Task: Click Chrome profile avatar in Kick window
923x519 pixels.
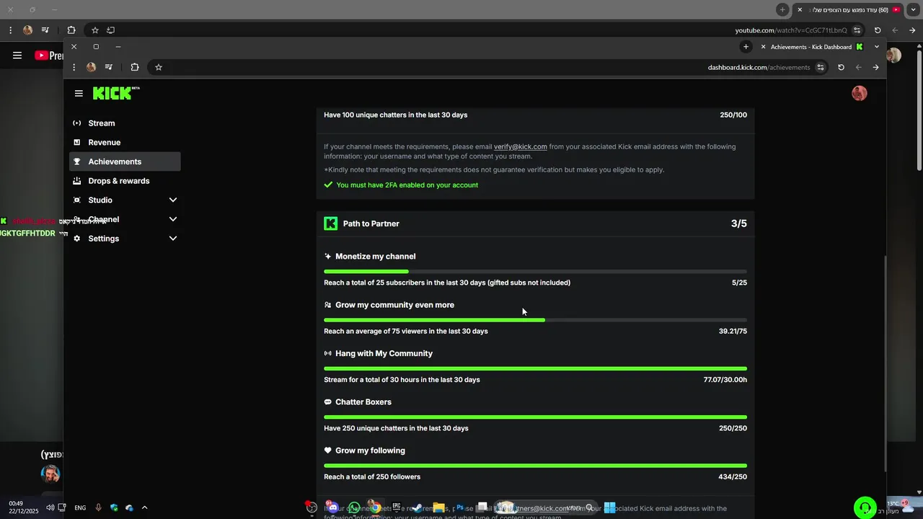Action: (91, 67)
